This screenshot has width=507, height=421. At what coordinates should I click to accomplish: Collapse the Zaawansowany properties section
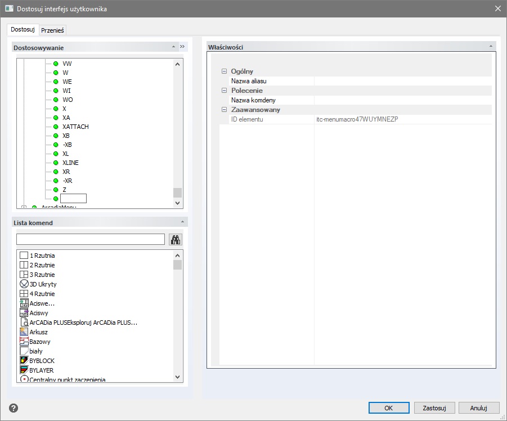pyautogui.click(x=224, y=110)
